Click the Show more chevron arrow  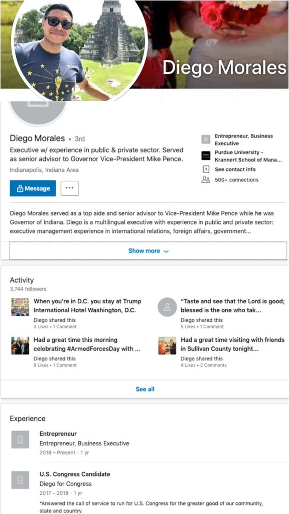tap(166, 251)
